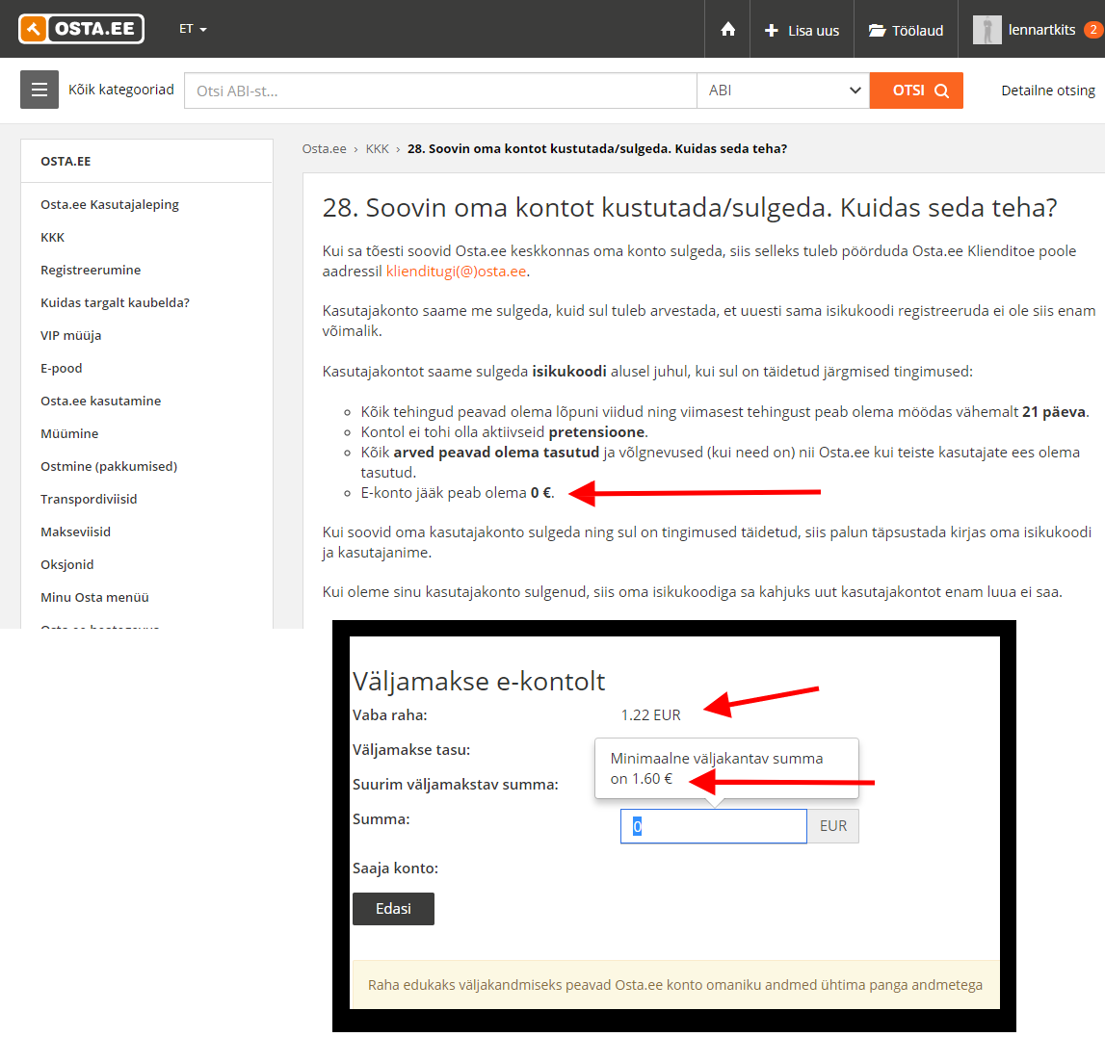This screenshot has width=1105, height=1037.
Task: Select Makseviisid in sidebar
Action: pyautogui.click(x=76, y=531)
